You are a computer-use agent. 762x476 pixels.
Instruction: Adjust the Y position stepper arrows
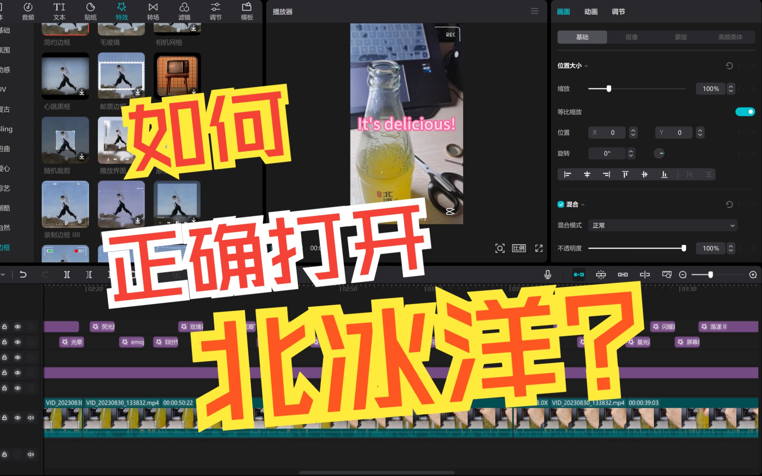(700, 132)
